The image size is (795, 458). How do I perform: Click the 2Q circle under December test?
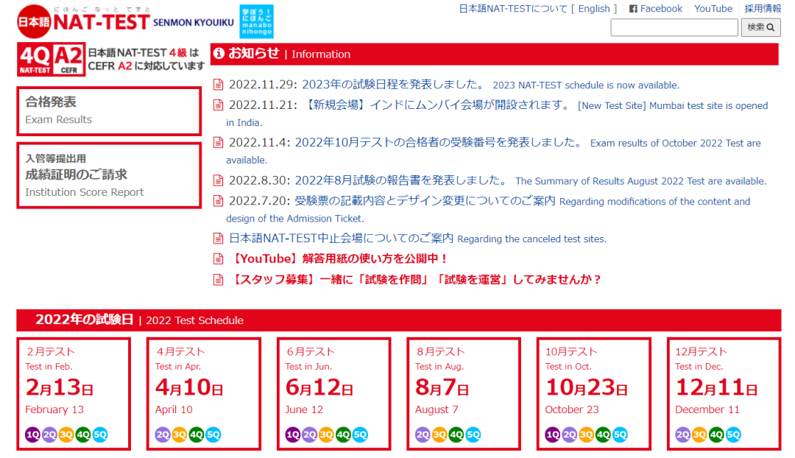coord(683,434)
